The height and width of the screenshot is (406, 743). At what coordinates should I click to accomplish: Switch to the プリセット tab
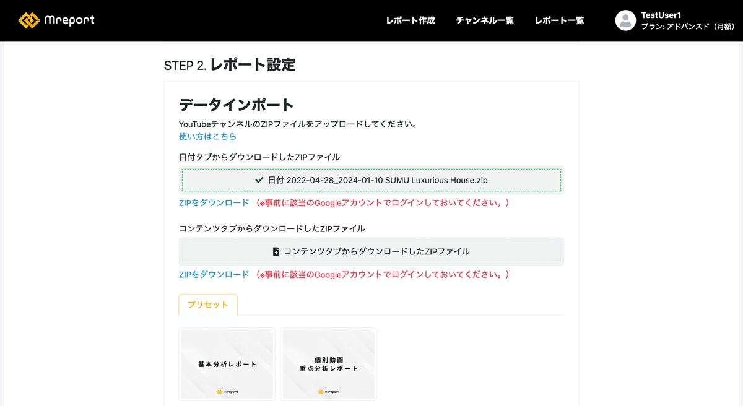pyautogui.click(x=208, y=304)
